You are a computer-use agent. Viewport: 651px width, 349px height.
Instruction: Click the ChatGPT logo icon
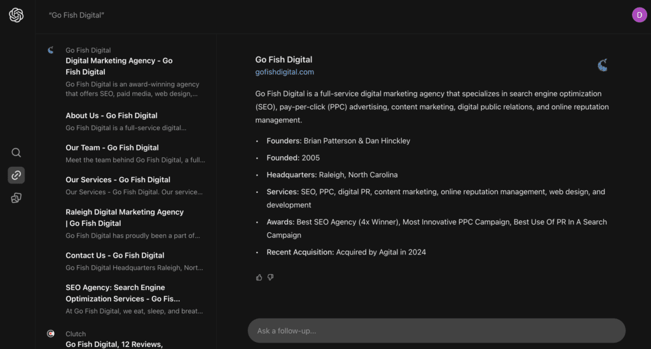[16, 15]
